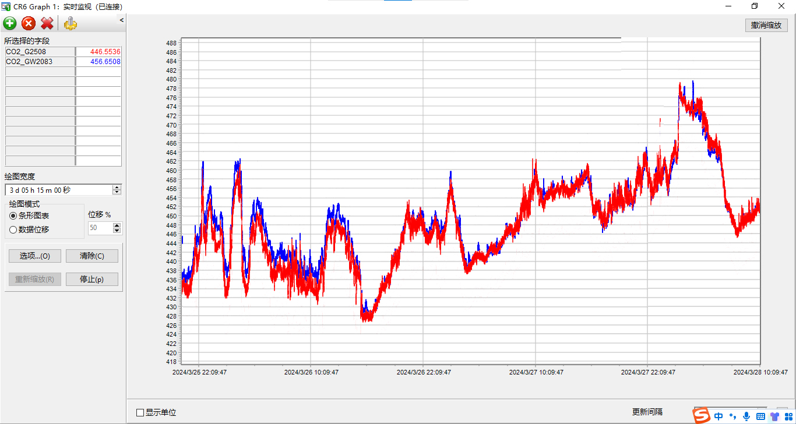
Task: Click the Sogou microphone voice input icon
Action: coord(746,416)
